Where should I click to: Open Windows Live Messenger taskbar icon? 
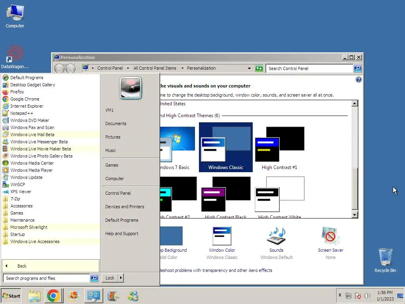point(134,296)
